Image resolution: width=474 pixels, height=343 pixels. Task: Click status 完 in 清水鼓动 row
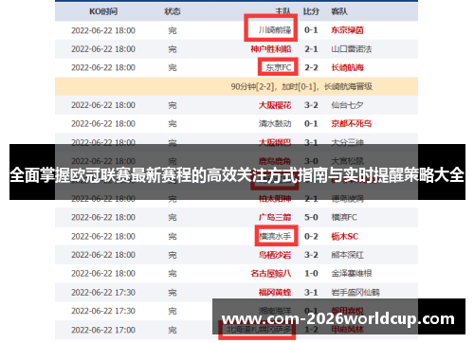pyautogui.click(x=173, y=124)
